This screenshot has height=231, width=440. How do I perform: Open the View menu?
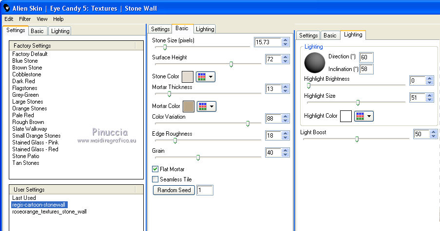click(x=42, y=19)
